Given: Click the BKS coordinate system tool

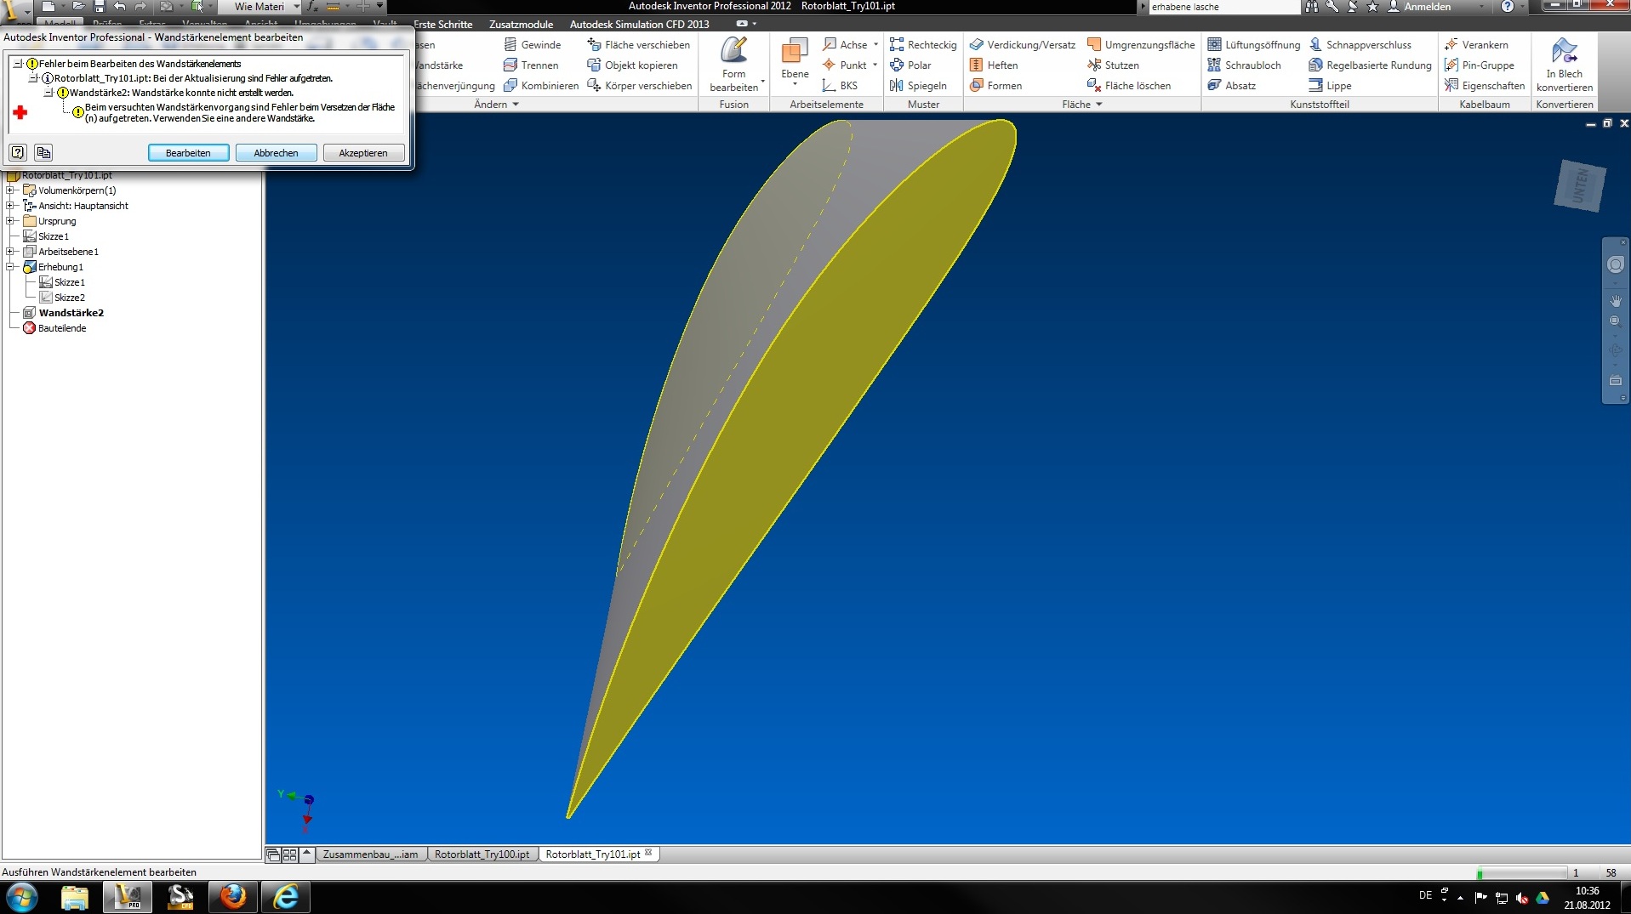Looking at the screenshot, I should pyautogui.click(x=840, y=85).
